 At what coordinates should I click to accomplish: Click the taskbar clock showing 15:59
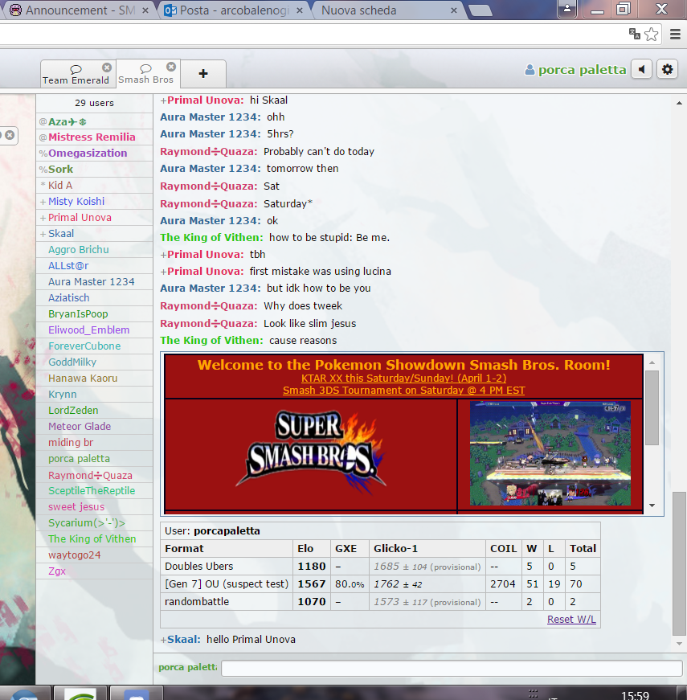635,695
